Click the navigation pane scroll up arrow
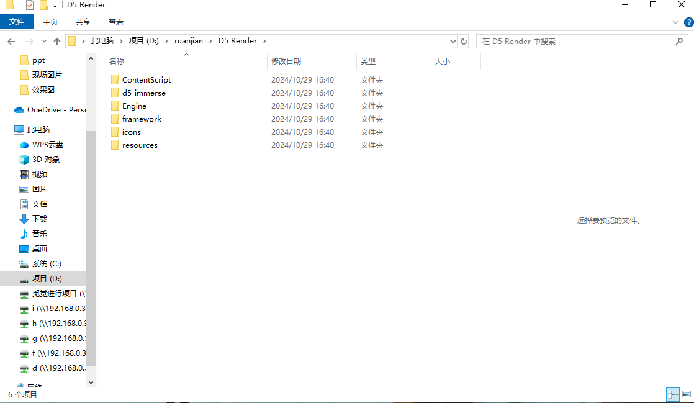Screen dimensions: 694x403 (x=91, y=58)
